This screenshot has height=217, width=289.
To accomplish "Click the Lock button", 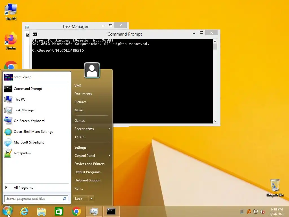I will [x=80, y=199].
